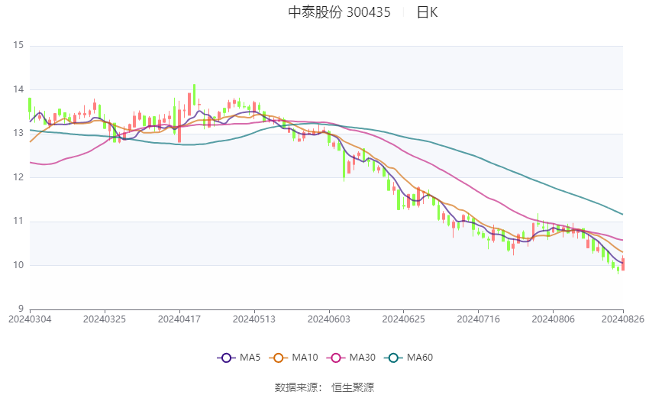Click the 20240603 date axis label

click(329, 319)
